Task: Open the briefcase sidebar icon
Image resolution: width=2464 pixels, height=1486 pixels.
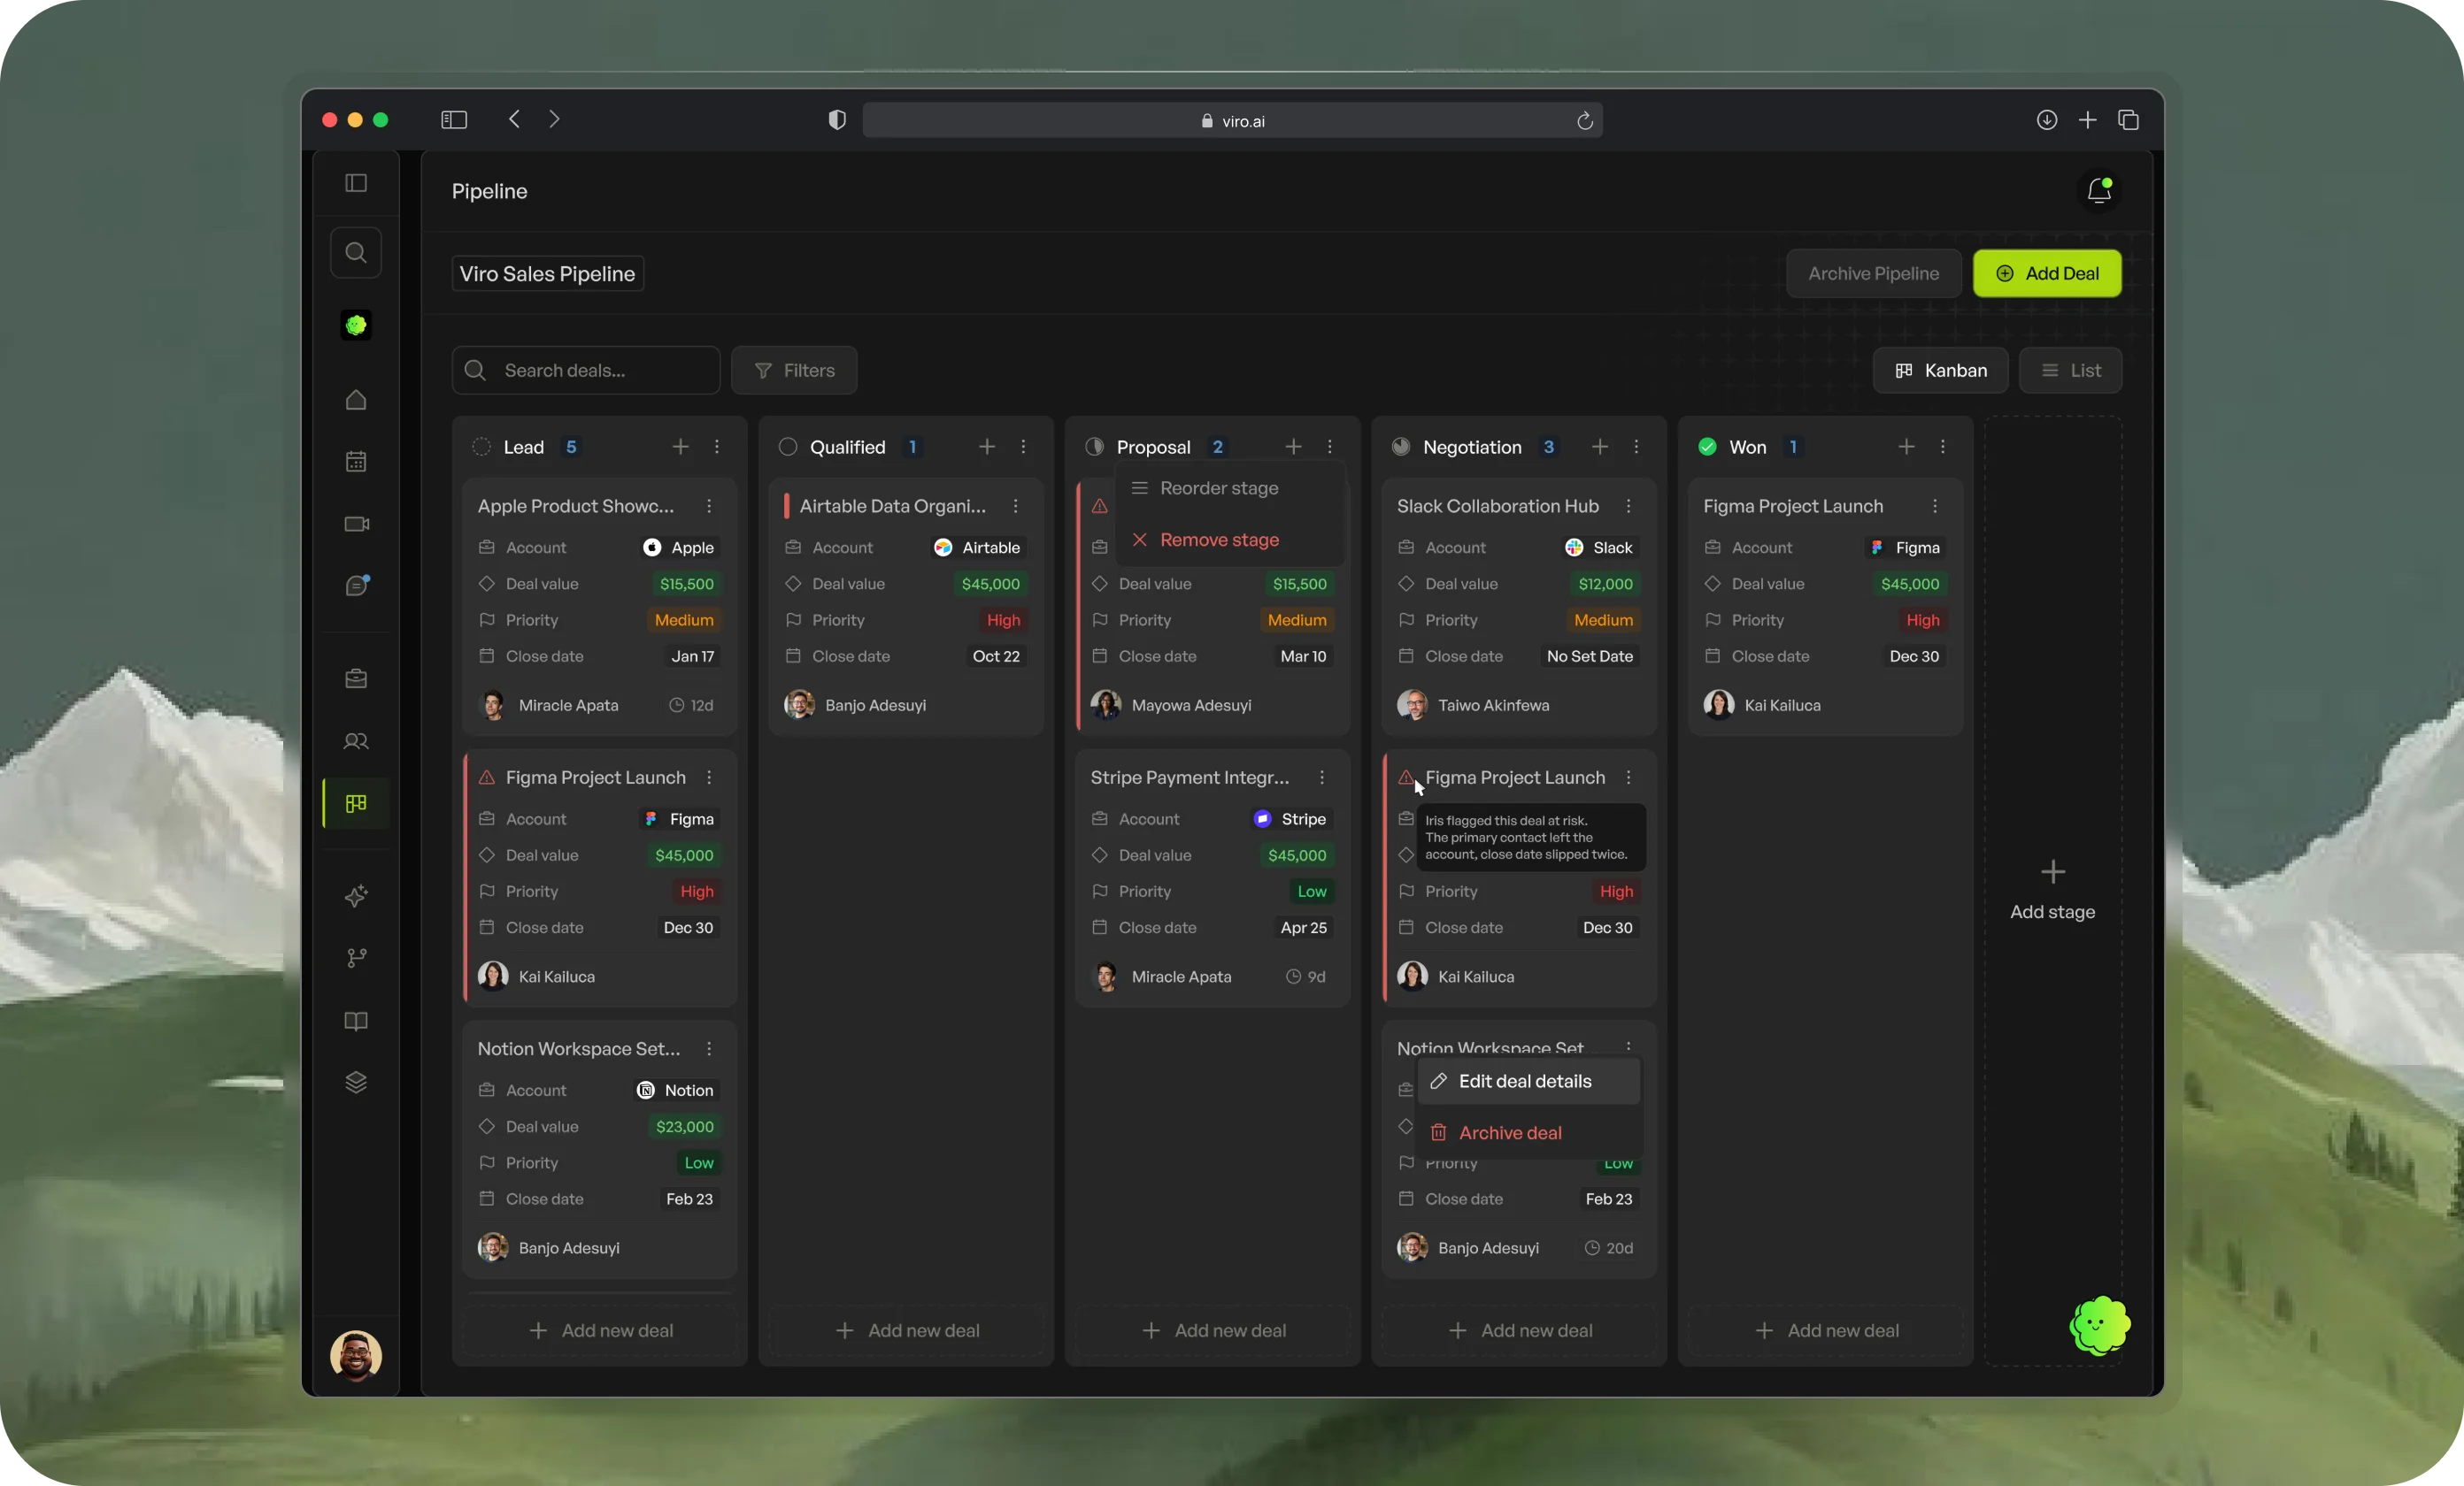Action: click(x=356, y=679)
